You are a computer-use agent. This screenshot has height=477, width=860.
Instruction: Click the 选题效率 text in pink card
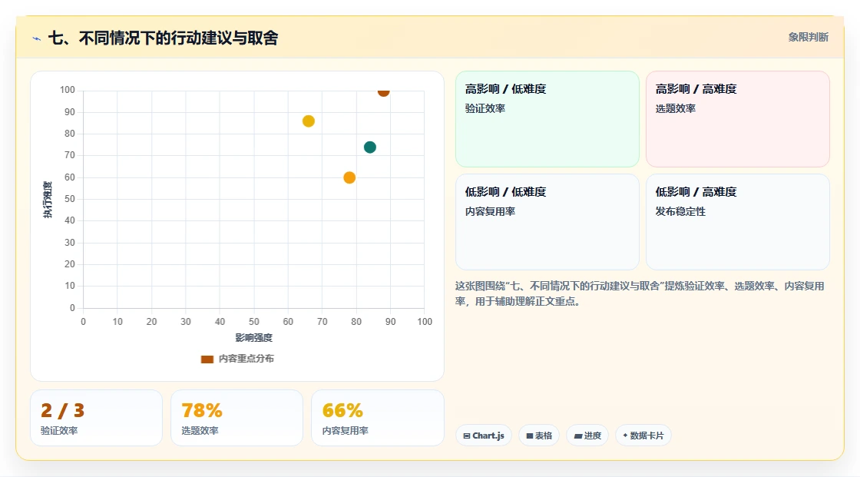point(675,108)
